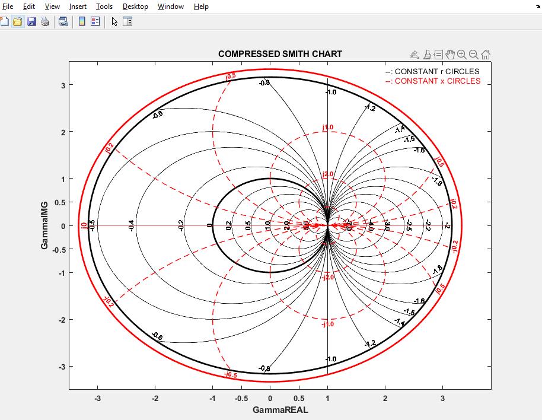Screen dimensions: 542x420
Task: Select the zoom out magnifier
Action: pos(474,55)
